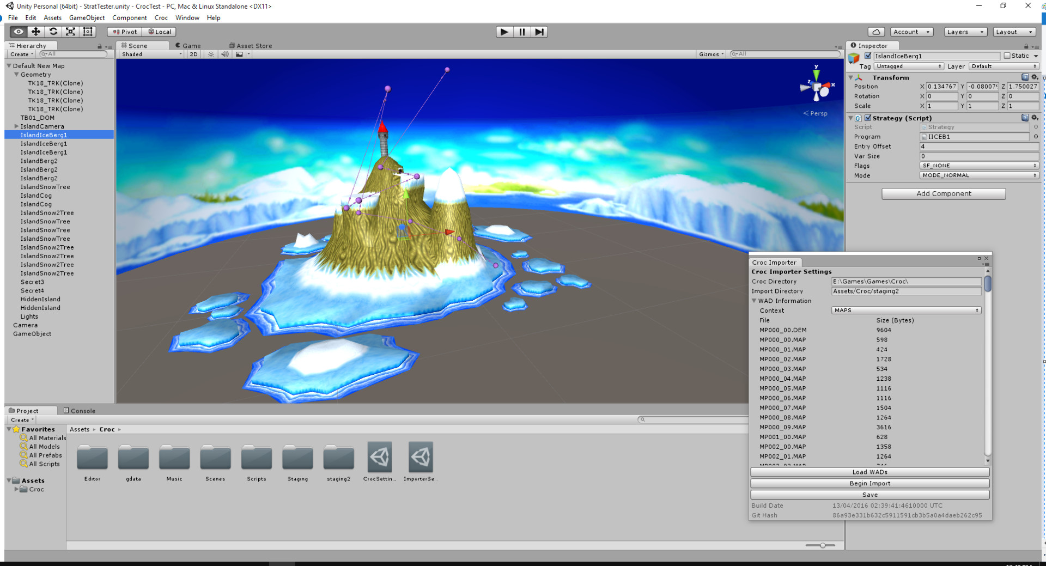This screenshot has width=1046, height=566.
Task: Toggle scene lighting sun icon
Action: pos(211,54)
